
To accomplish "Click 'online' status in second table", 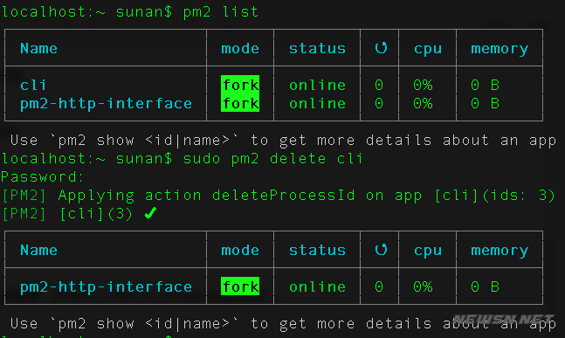I will coord(317,286).
